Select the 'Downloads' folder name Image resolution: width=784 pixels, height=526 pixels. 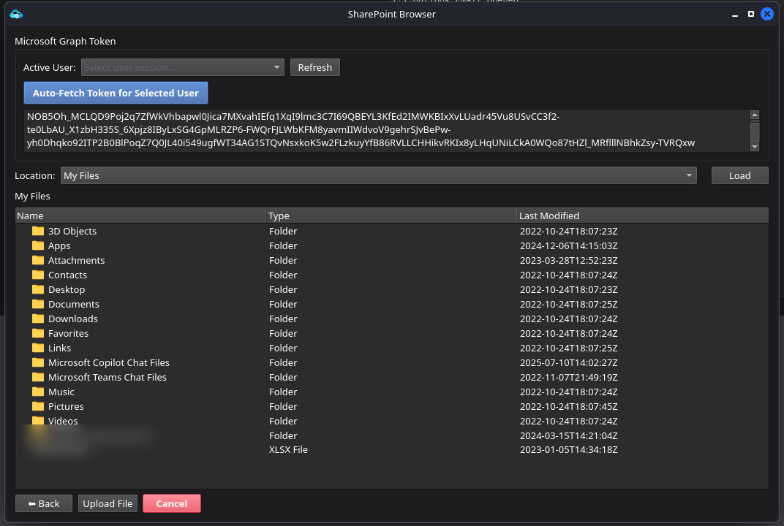click(73, 319)
